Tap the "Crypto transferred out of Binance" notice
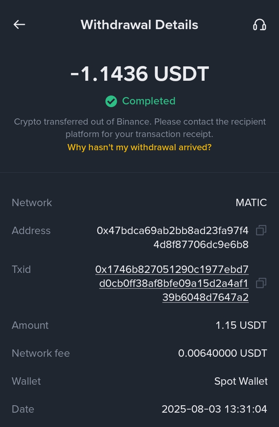Viewport: 279px width, 427px height. click(x=139, y=128)
